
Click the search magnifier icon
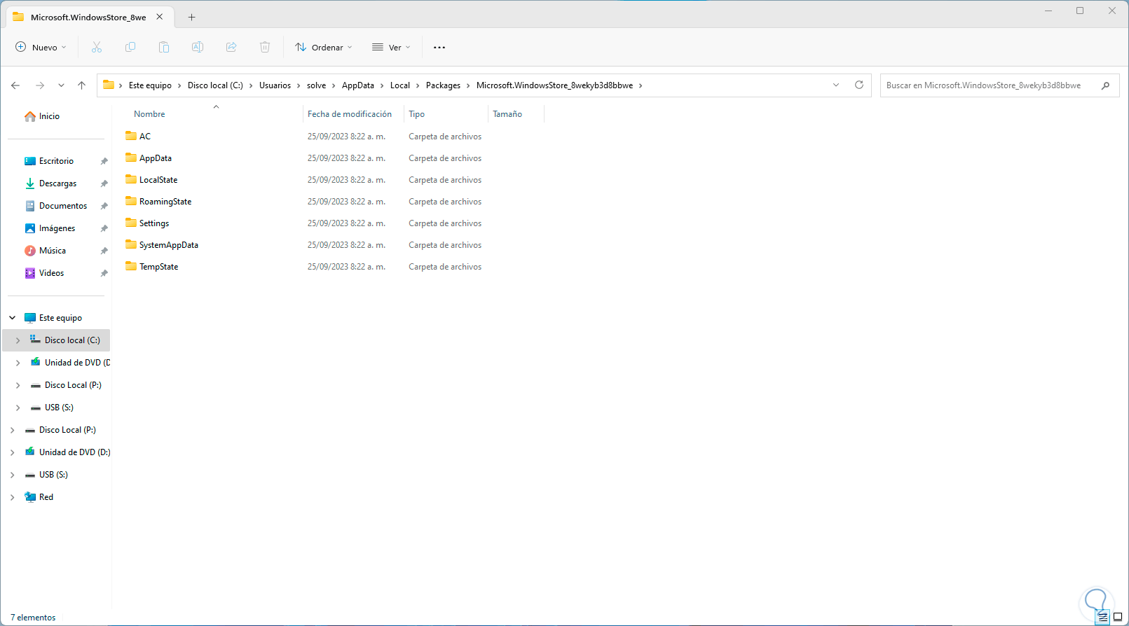1106,85
